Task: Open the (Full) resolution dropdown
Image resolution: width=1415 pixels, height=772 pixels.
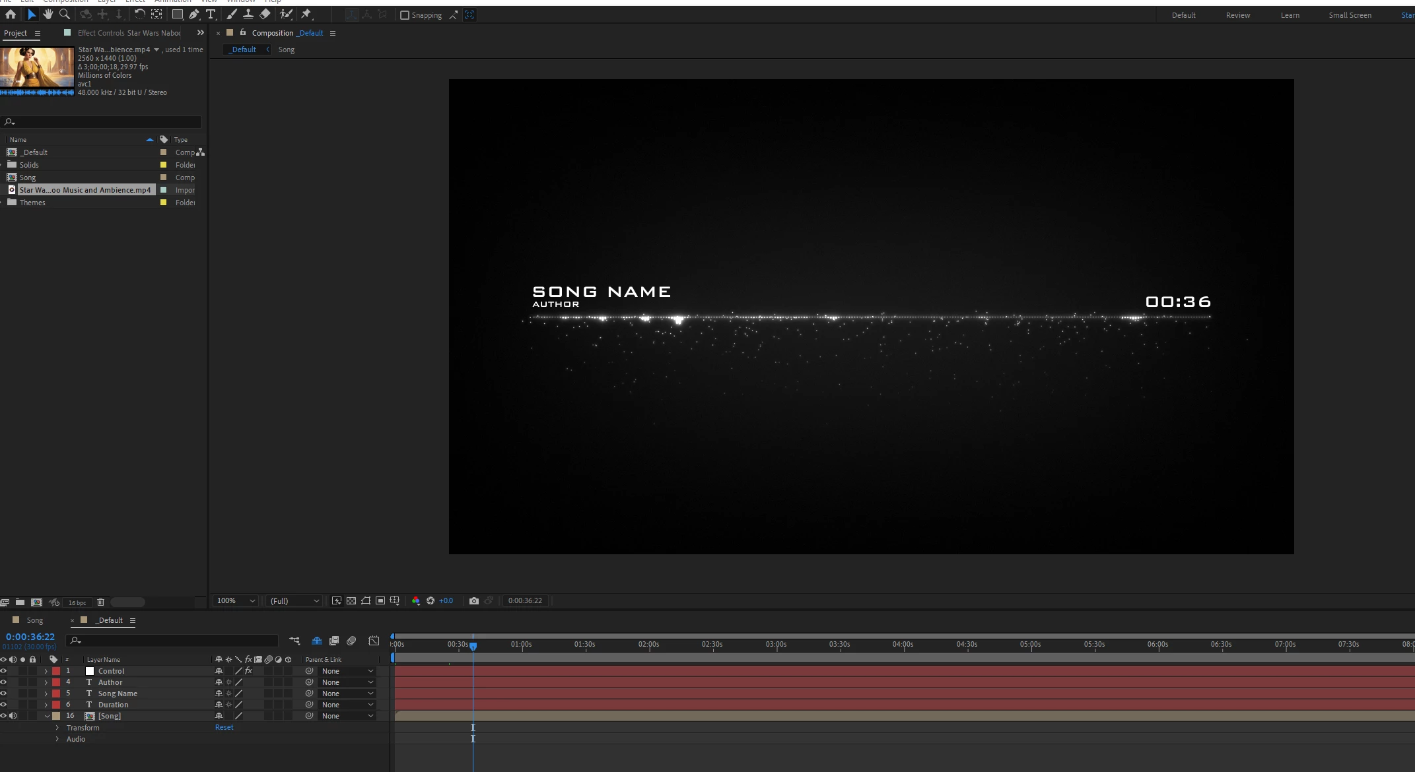Action: (294, 600)
